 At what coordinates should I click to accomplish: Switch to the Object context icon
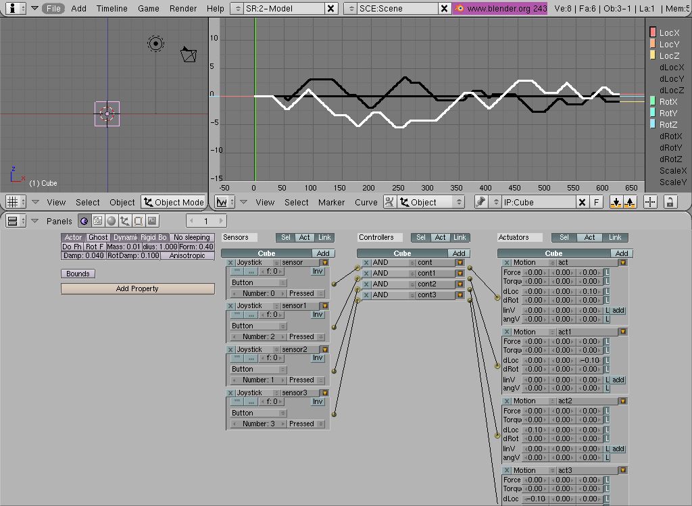point(125,221)
